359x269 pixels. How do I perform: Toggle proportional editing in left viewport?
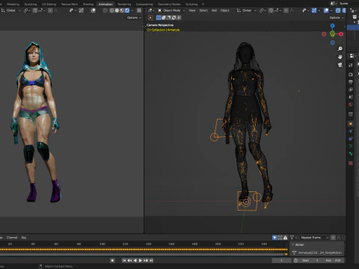point(50,10)
